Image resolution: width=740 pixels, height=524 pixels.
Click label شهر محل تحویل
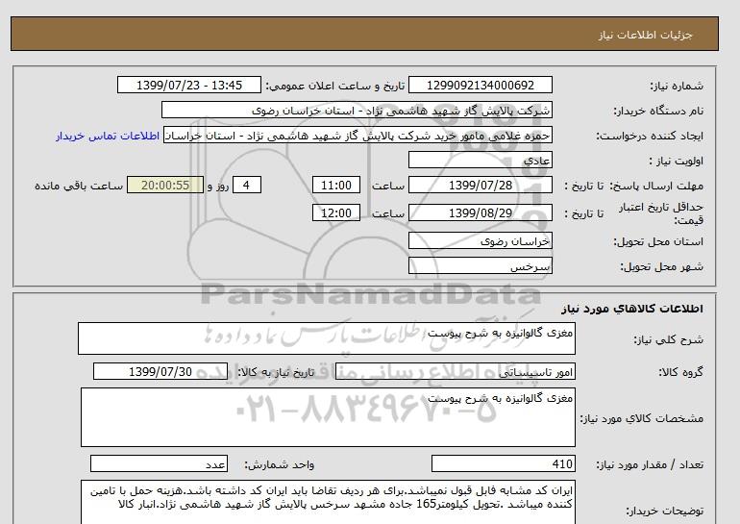[x=661, y=266]
